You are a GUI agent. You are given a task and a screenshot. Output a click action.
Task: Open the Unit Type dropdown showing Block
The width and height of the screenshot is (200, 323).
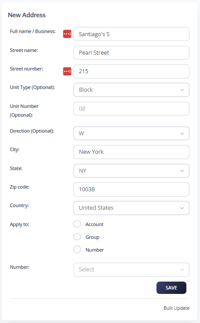click(131, 90)
